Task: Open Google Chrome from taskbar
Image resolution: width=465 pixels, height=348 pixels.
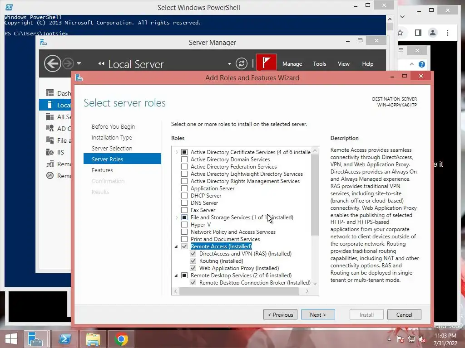Action: pyautogui.click(x=121, y=339)
